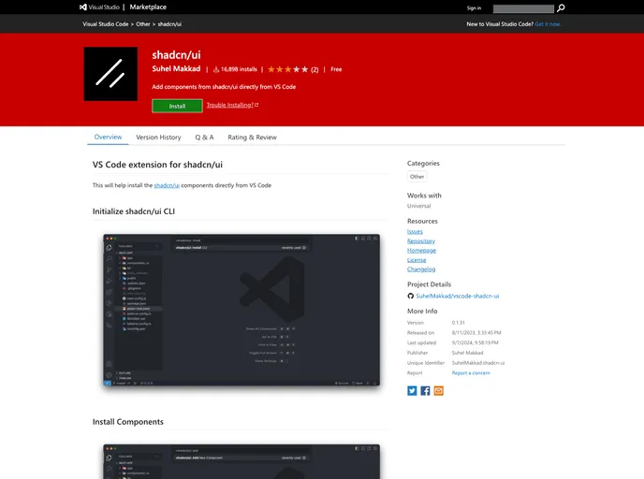The width and height of the screenshot is (644, 479).
Task: Share extension on Twitter
Action: [x=412, y=391]
